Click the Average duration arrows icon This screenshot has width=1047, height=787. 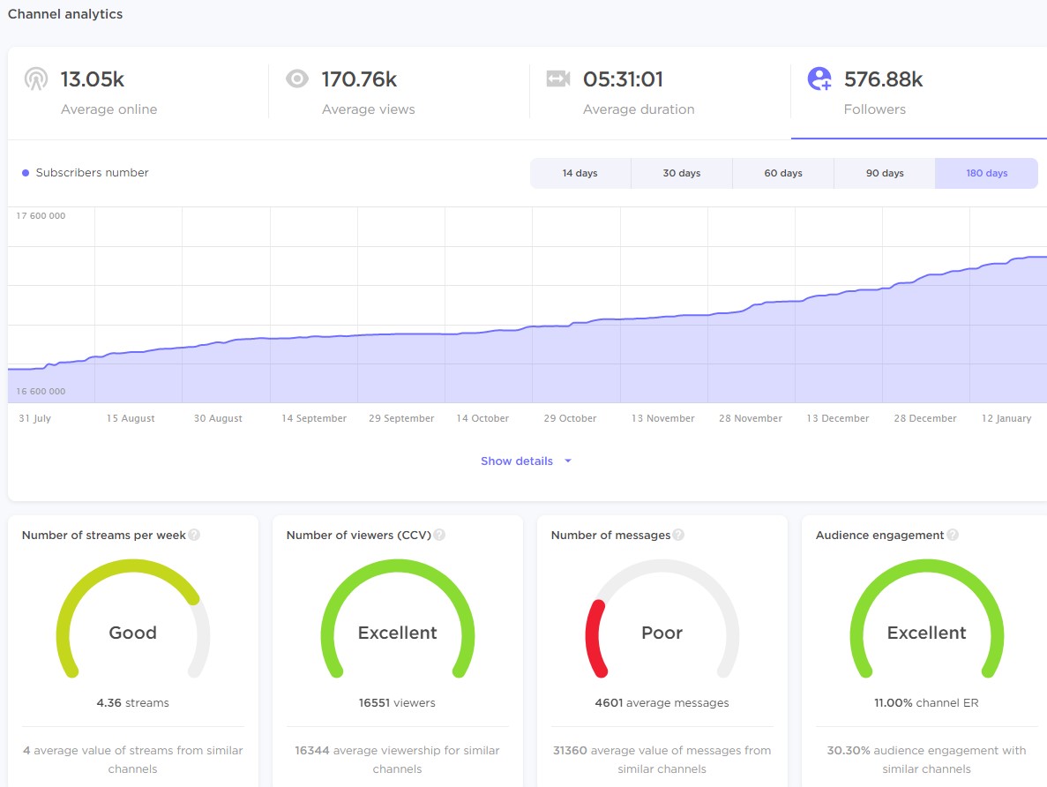coord(558,79)
